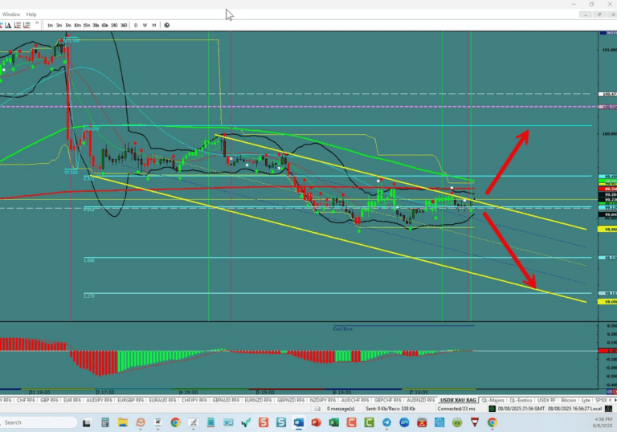This screenshot has height=432, width=617.
Task: Switch chart to 360 minute timeframe
Action: (x=124, y=25)
